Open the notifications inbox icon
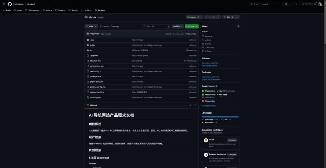Image resolution: width=326 pixels, height=168 pixels. [x=315, y=4]
